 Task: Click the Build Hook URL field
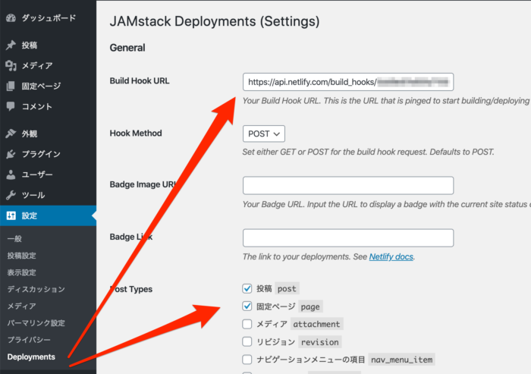[x=347, y=82]
